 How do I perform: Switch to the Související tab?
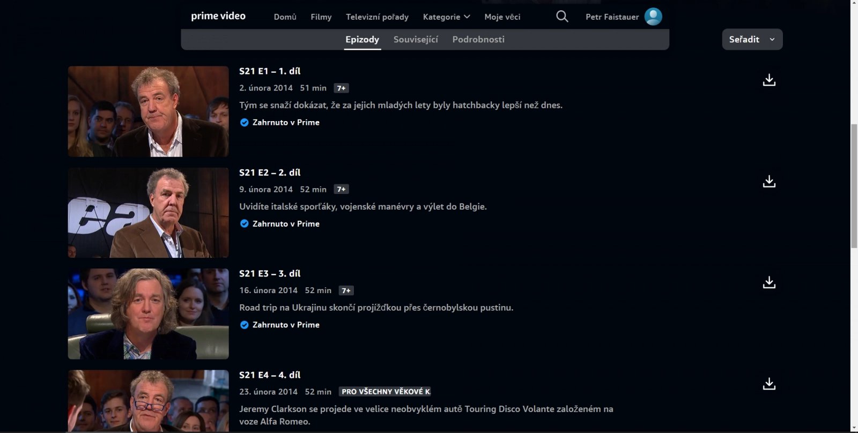coord(416,39)
